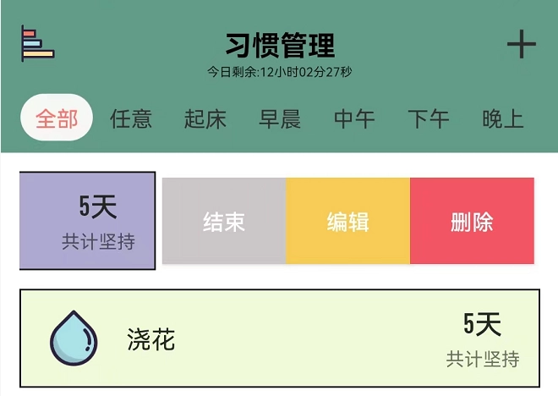This screenshot has width=558, height=396.
Task: Click the 5天 count on 浇花 card
Action: point(482,324)
